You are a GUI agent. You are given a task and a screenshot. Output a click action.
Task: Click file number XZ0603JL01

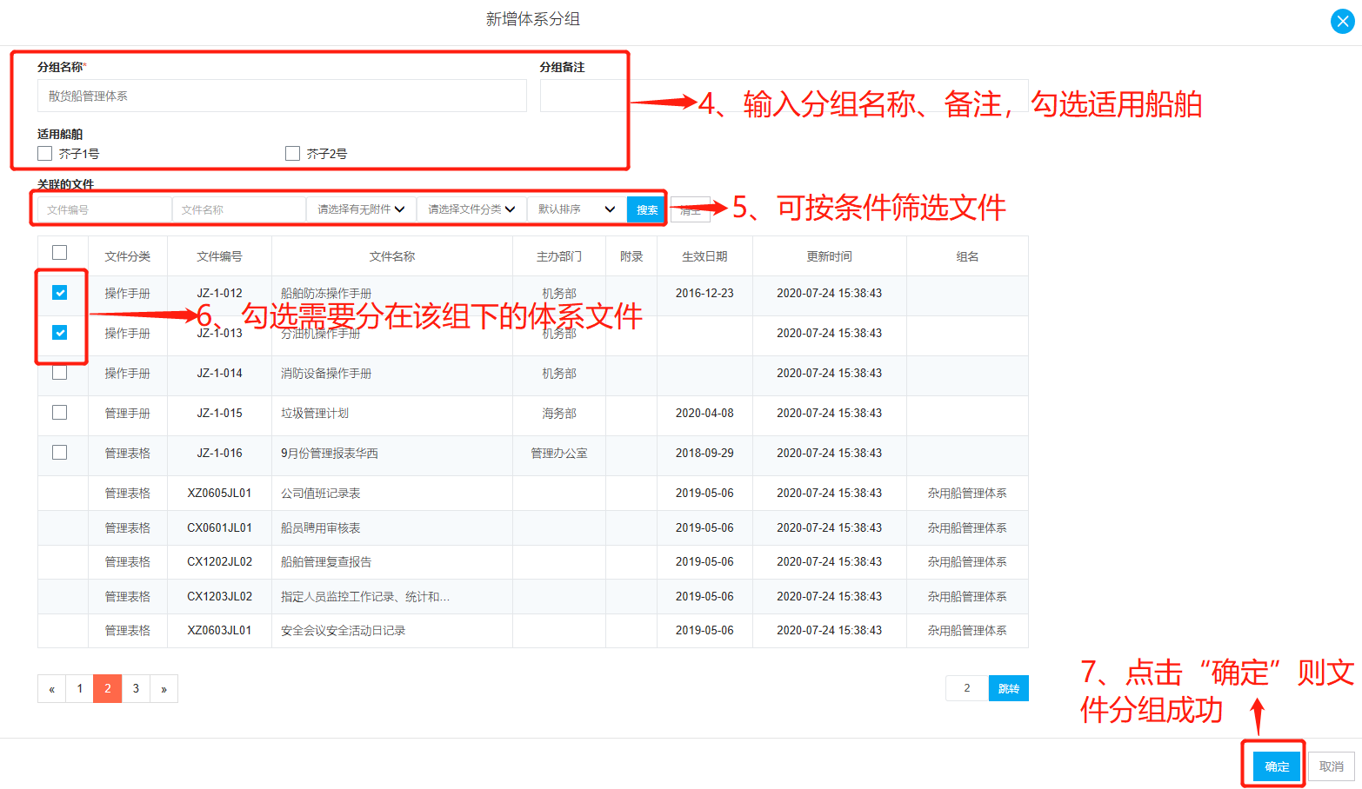coord(219,631)
